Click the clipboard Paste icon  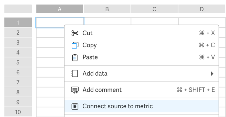click(x=75, y=58)
